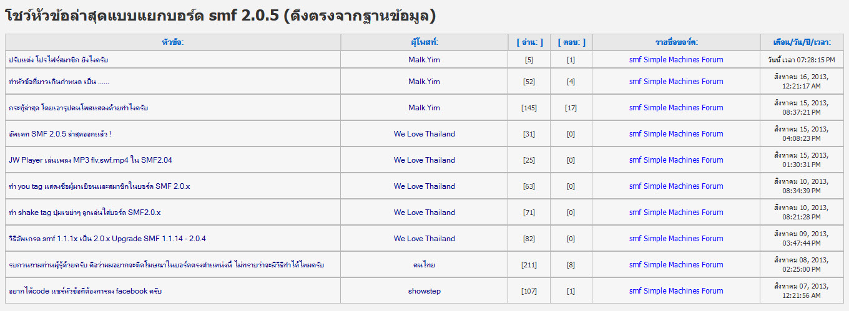Viewport: 849px width, 311px height.
Task: Open smf Simple Machines Forum board, first row
Action: pos(676,60)
